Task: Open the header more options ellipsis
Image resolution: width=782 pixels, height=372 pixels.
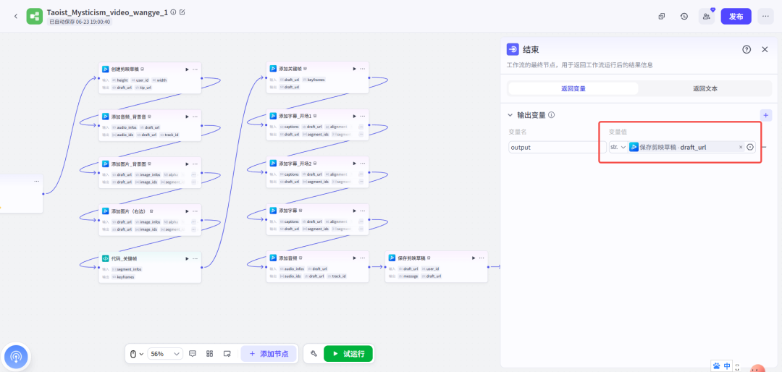Action: [x=765, y=16]
